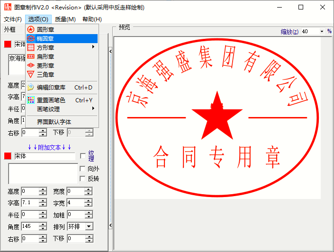Screen dimensions: 334x252
Task: Click the 合同专用章 text in preview
Action: [217, 157]
